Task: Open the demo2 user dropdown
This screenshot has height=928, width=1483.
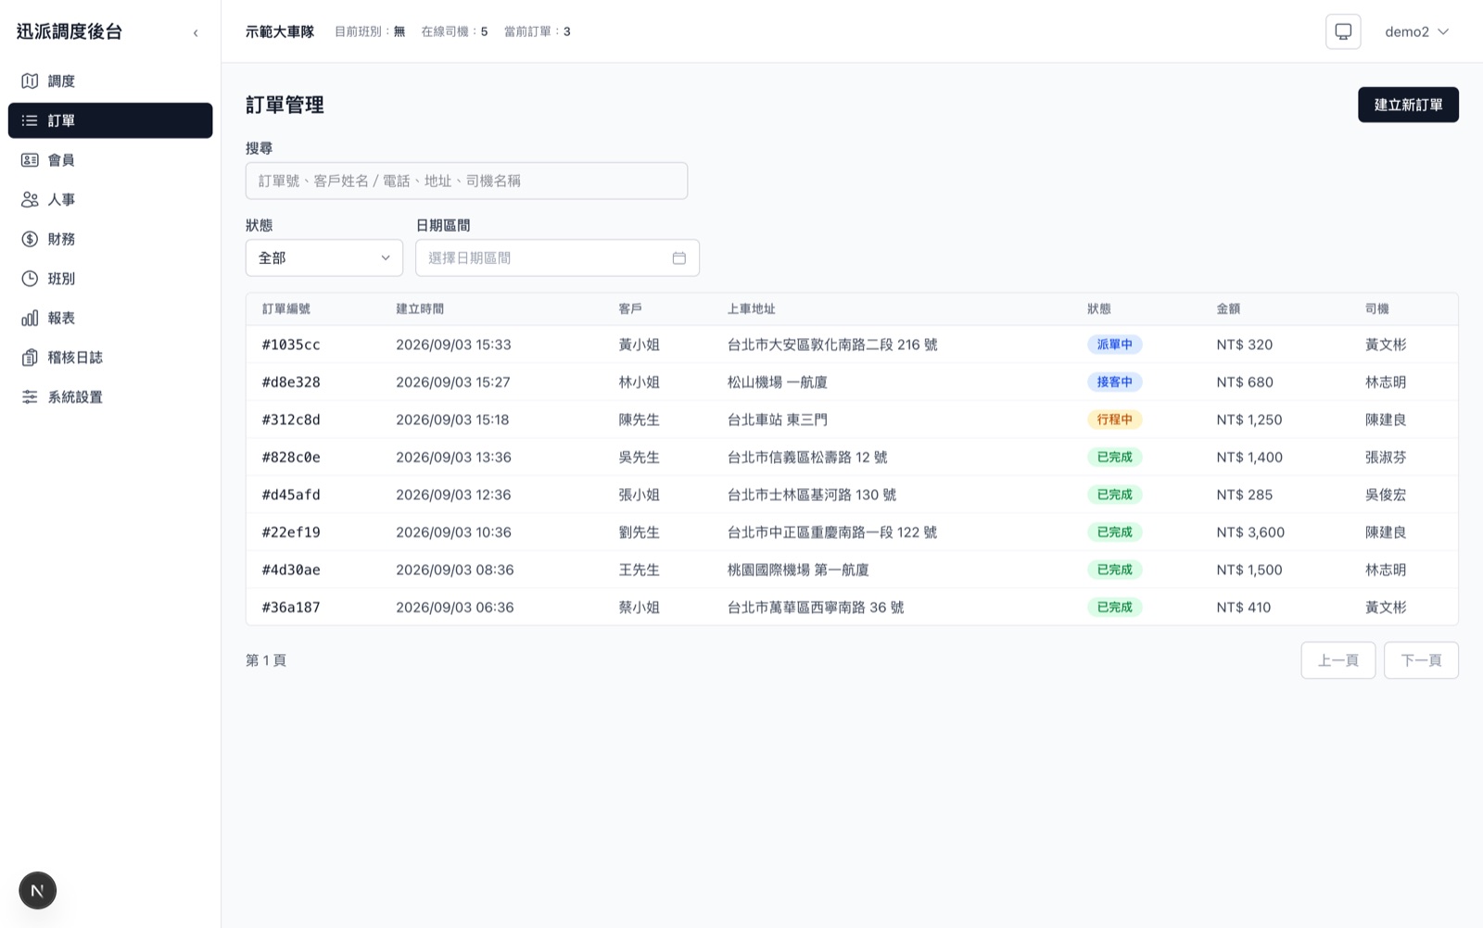Action: point(1416,31)
